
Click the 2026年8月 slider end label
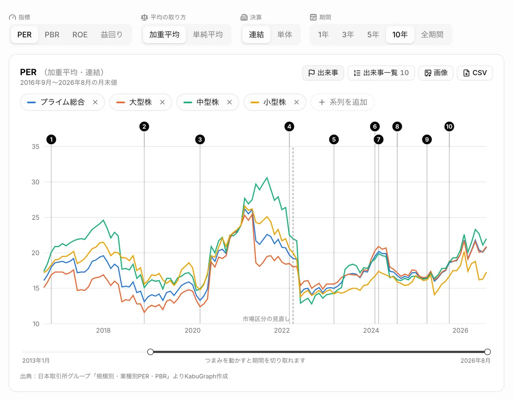475,361
